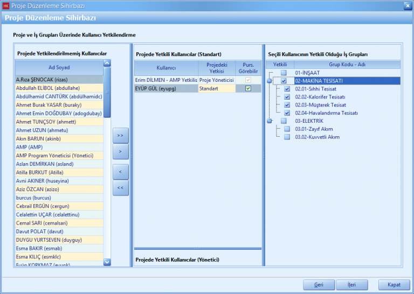Click the move selected right (>) button

[120, 152]
